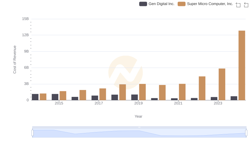
Task: Click the zoom reset (restore) icon
Action: point(246,5)
